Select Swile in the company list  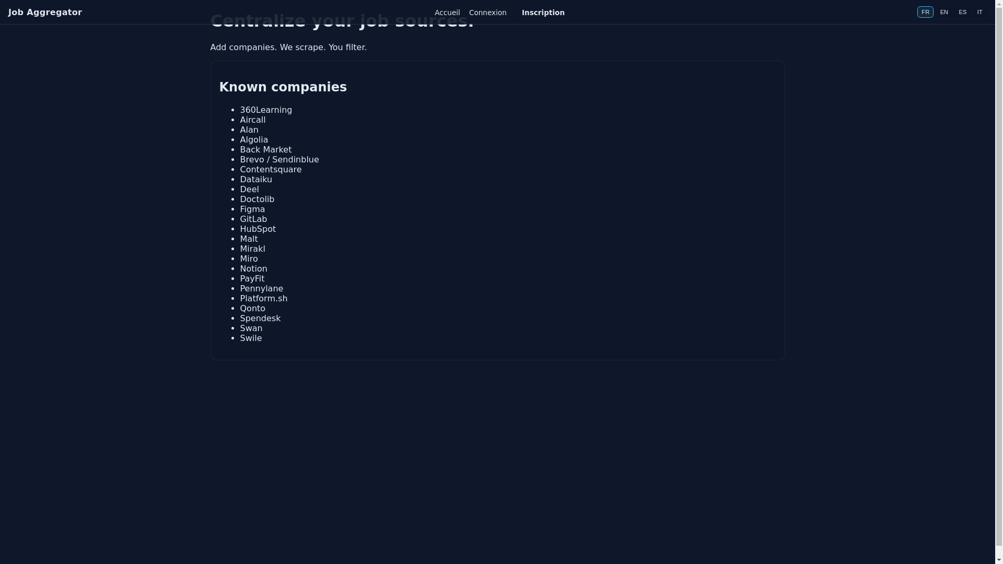click(251, 338)
